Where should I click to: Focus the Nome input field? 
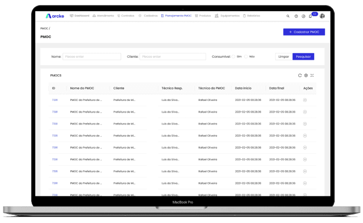click(92, 57)
